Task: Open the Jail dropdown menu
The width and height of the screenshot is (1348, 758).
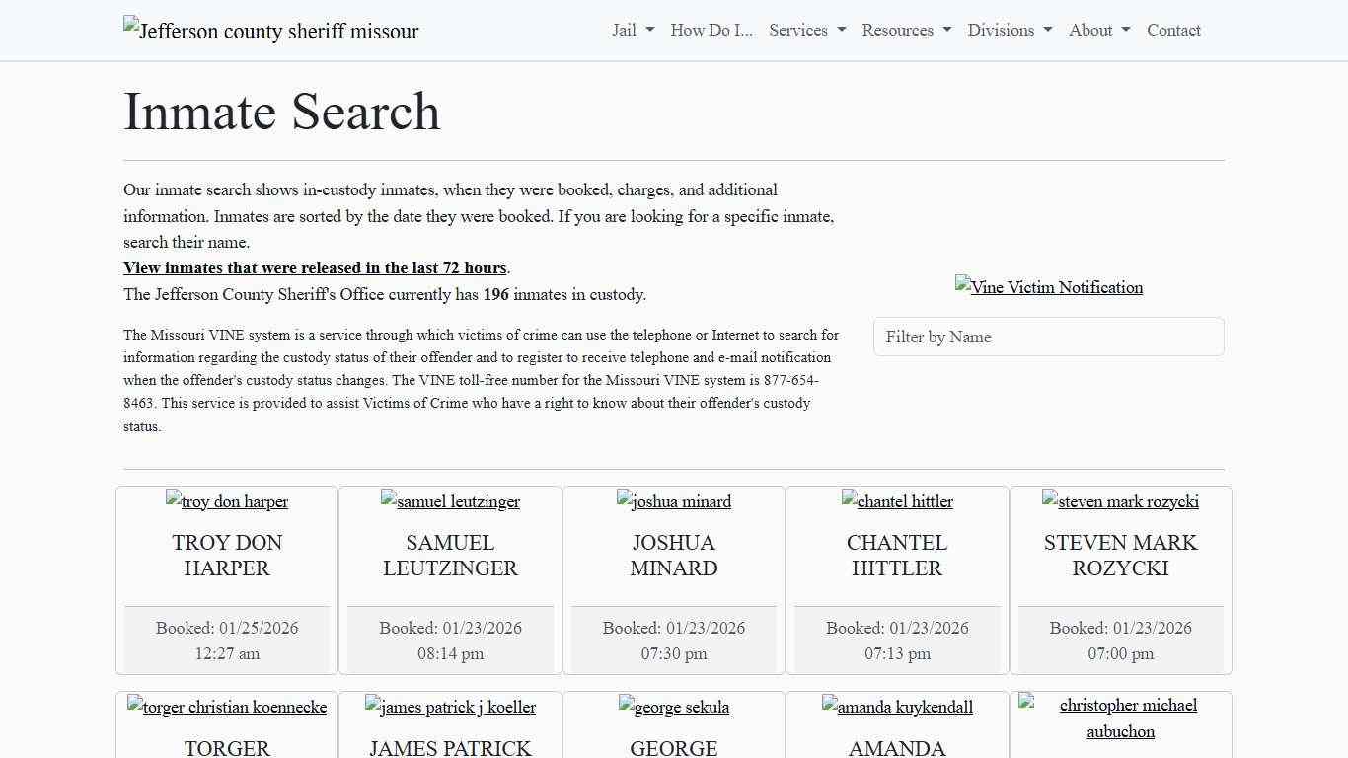Action: click(x=631, y=30)
